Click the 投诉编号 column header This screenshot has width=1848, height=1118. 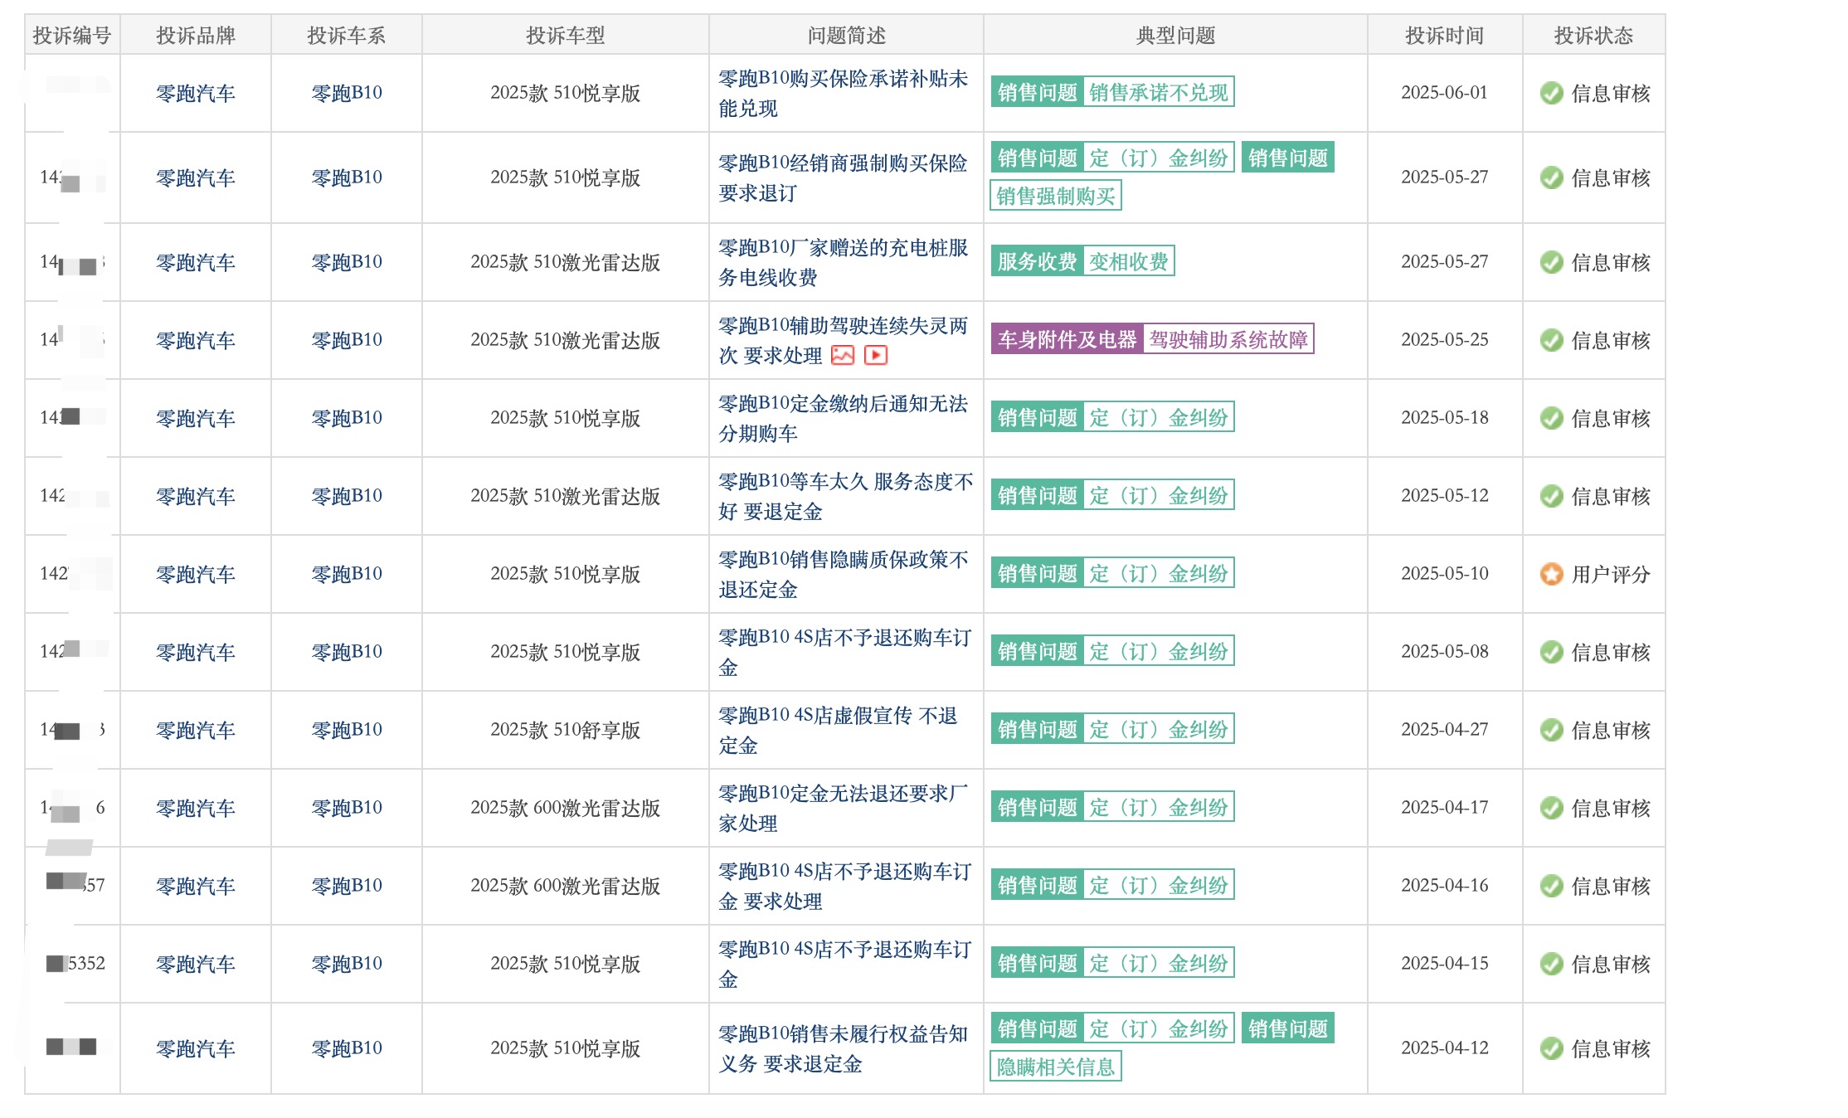(x=72, y=35)
